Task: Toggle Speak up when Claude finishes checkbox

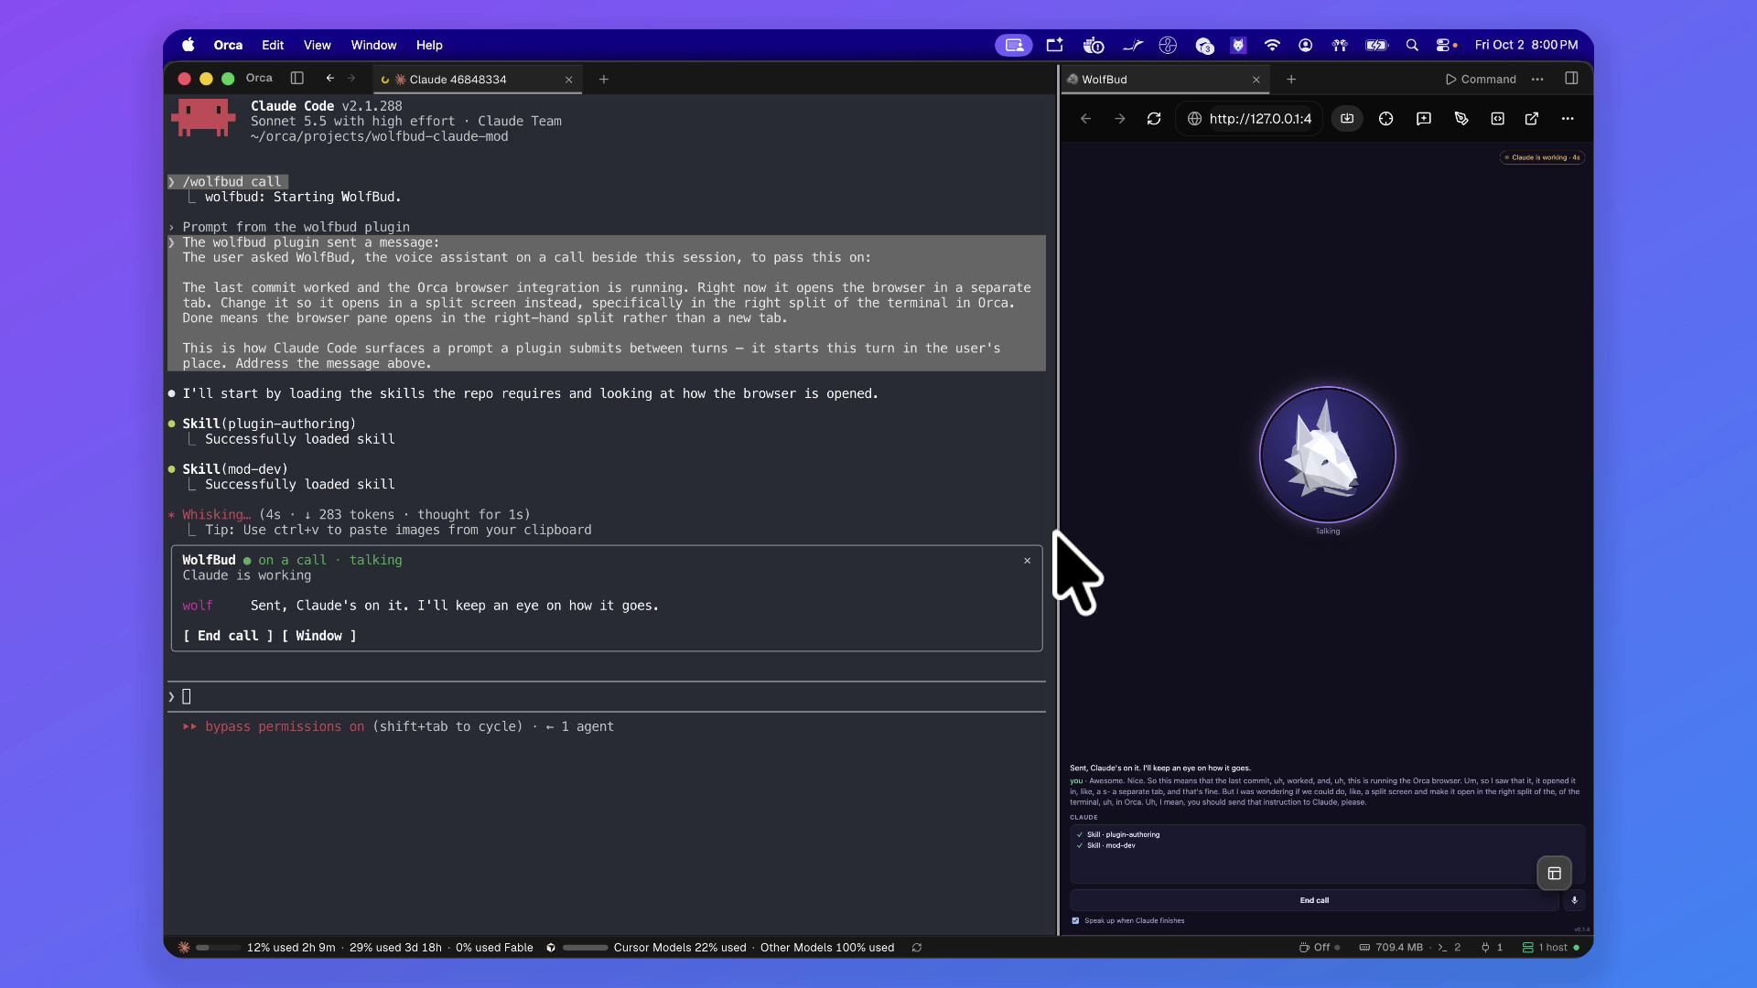Action: tap(1075, 921)
